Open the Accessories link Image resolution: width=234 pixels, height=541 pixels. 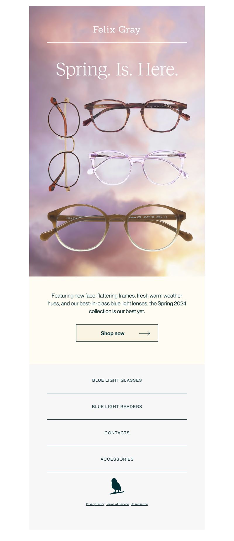(x=117, y=459)
